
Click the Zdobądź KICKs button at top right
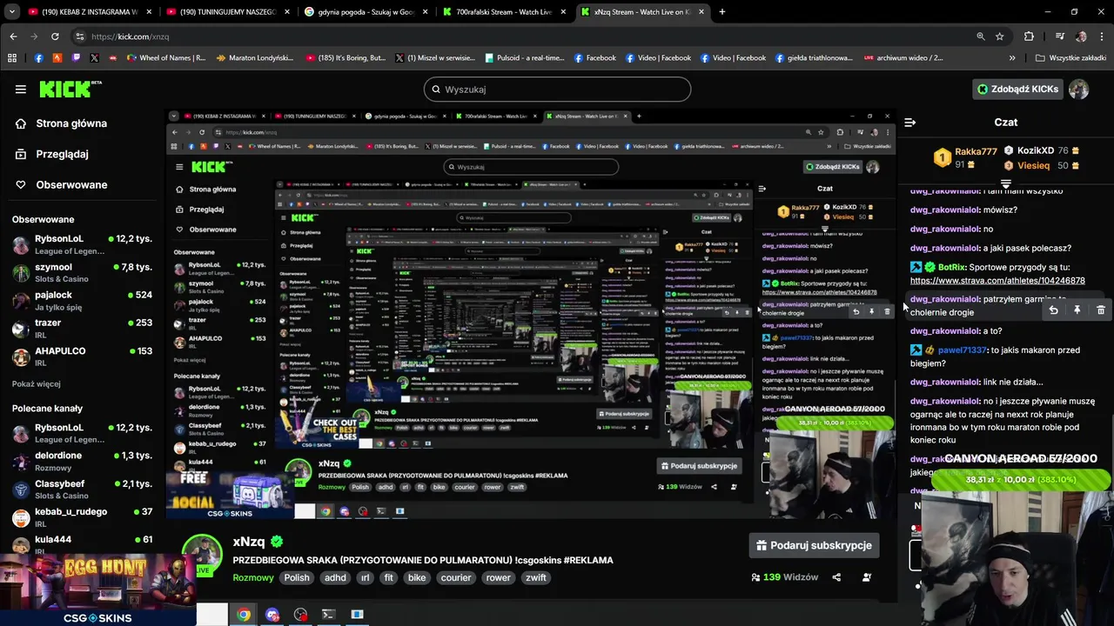[x=1017, y=89]
